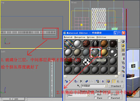Click the Go to Parent icon
Viewport: 140px width, 101px height.
pyautogui.click(x=118, y=81)
